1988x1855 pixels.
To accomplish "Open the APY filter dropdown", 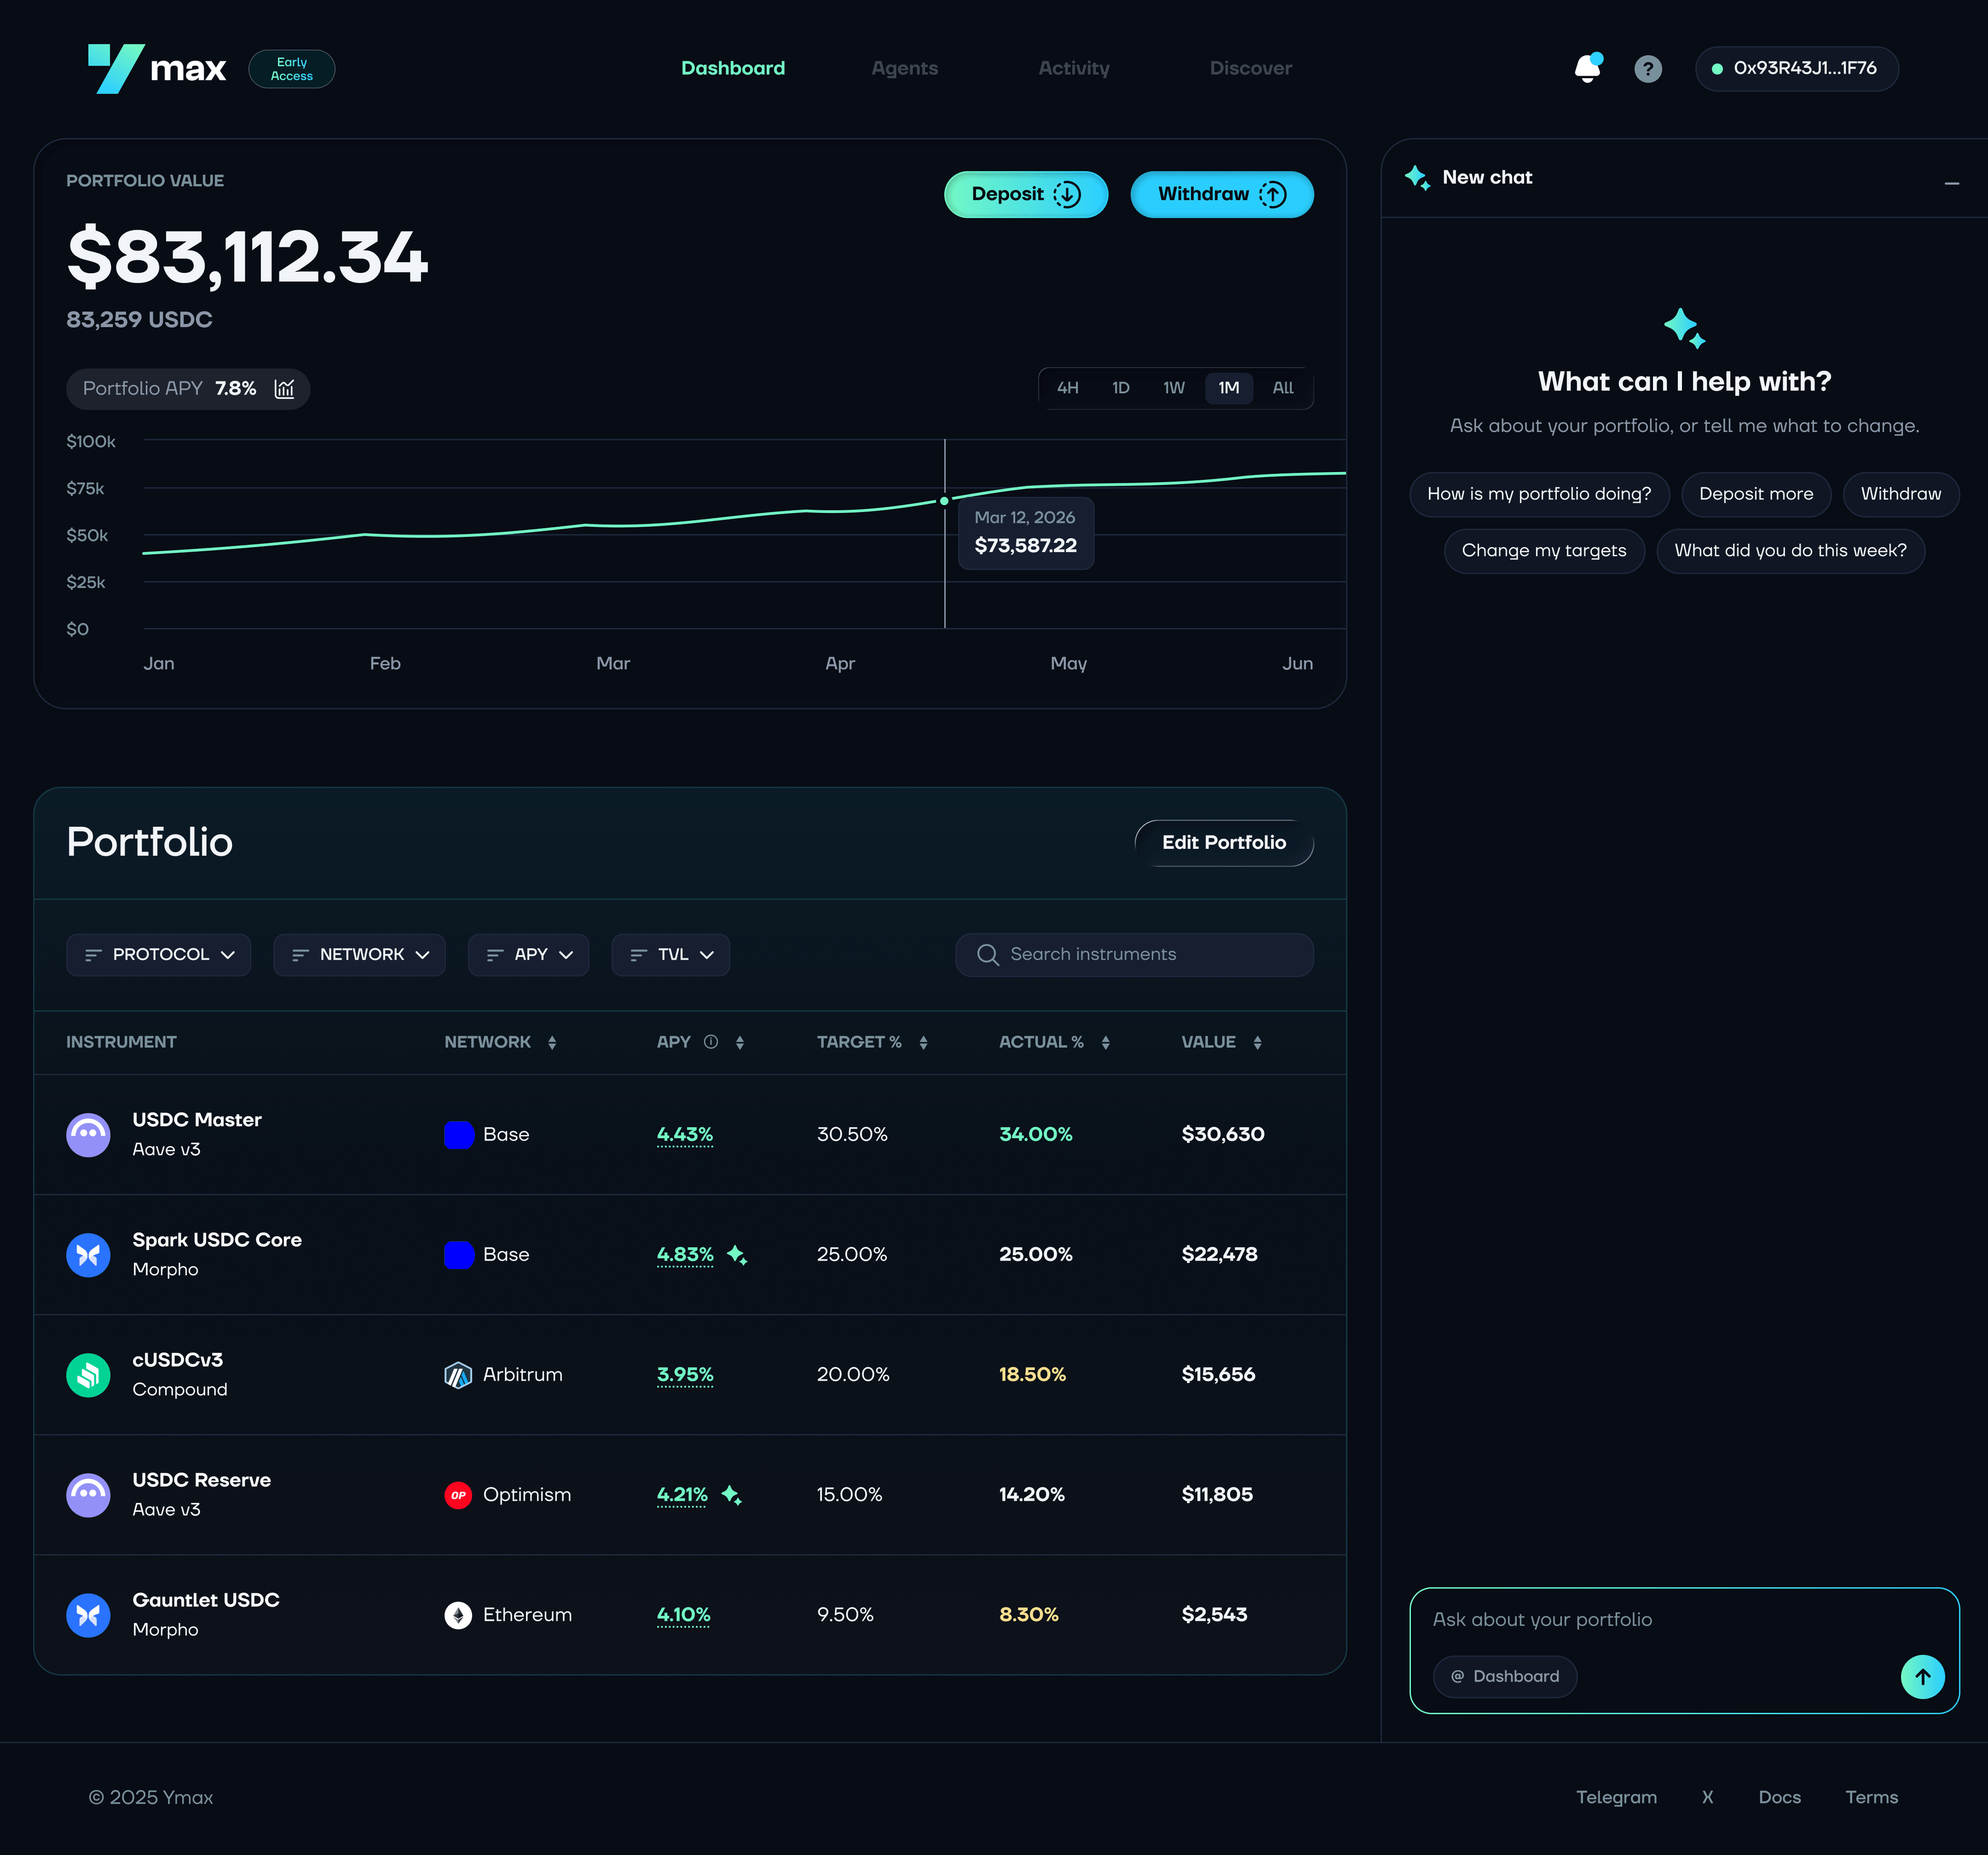I will tap(528, 955).
